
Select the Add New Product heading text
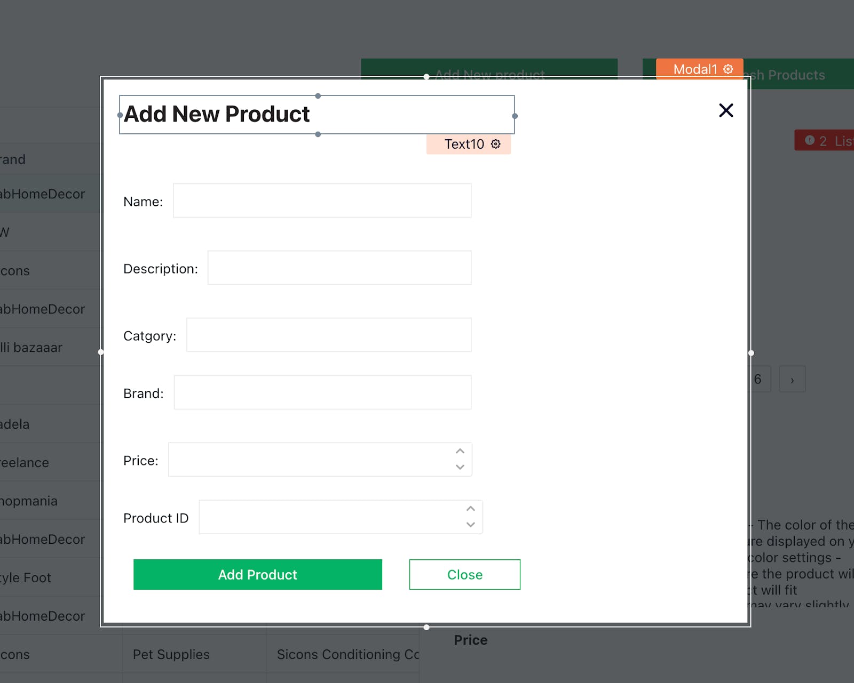[x=217, y=114]
